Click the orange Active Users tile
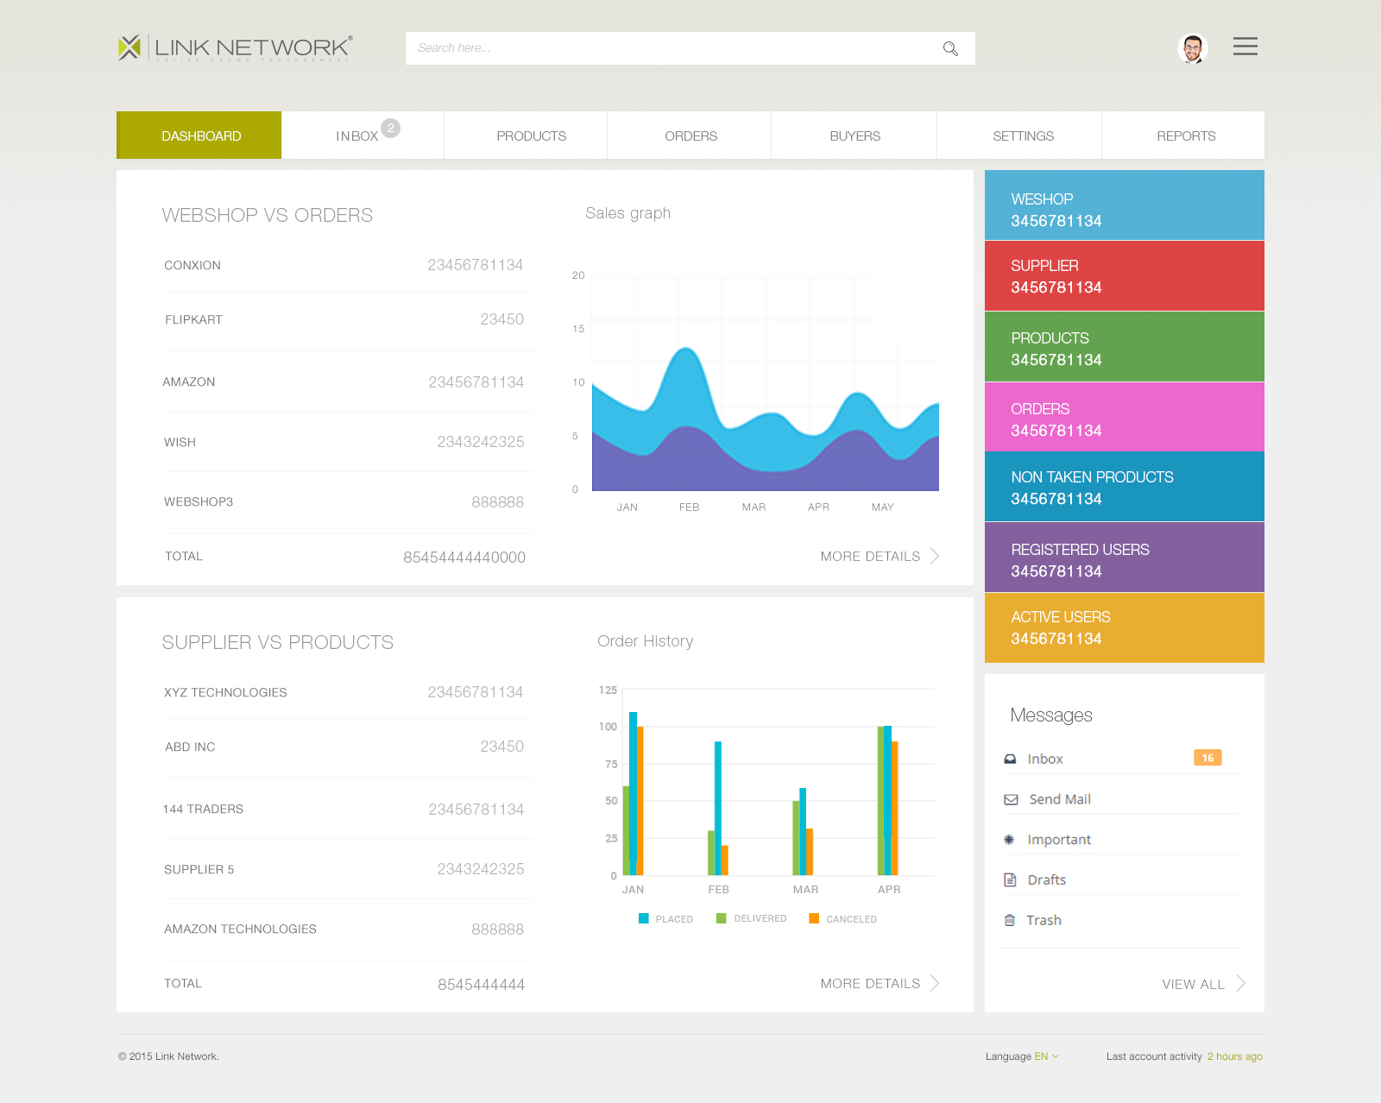Screen dimensions: 1381x1103 click(x=1125, y=627)
